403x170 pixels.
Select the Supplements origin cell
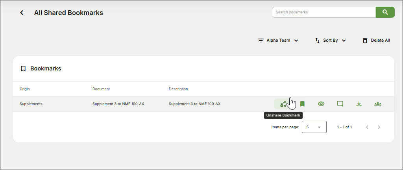(31, 104)
